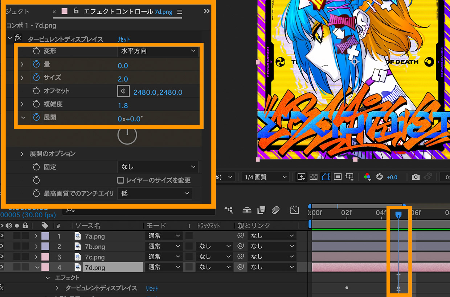Open the 変形 dropdown showing 水平方向
This screenshot has height=297, width=450.
[x=158, y=51]
